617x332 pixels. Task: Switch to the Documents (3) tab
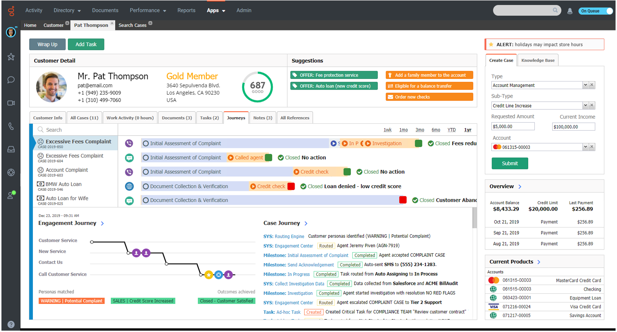(177, 118)
